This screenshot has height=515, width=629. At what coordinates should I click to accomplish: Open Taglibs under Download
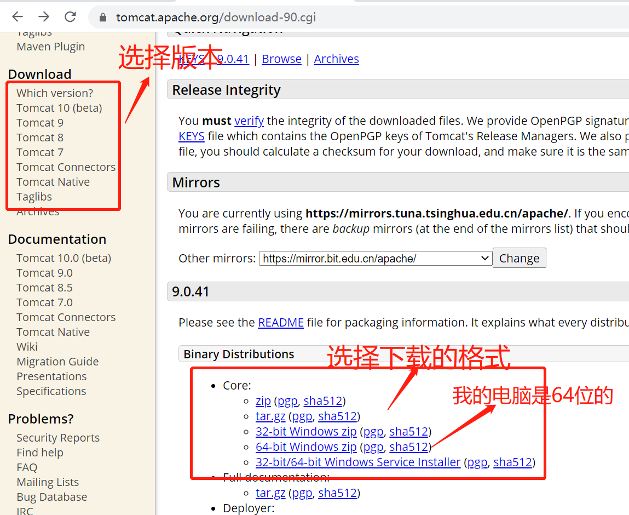click(34, 197)
